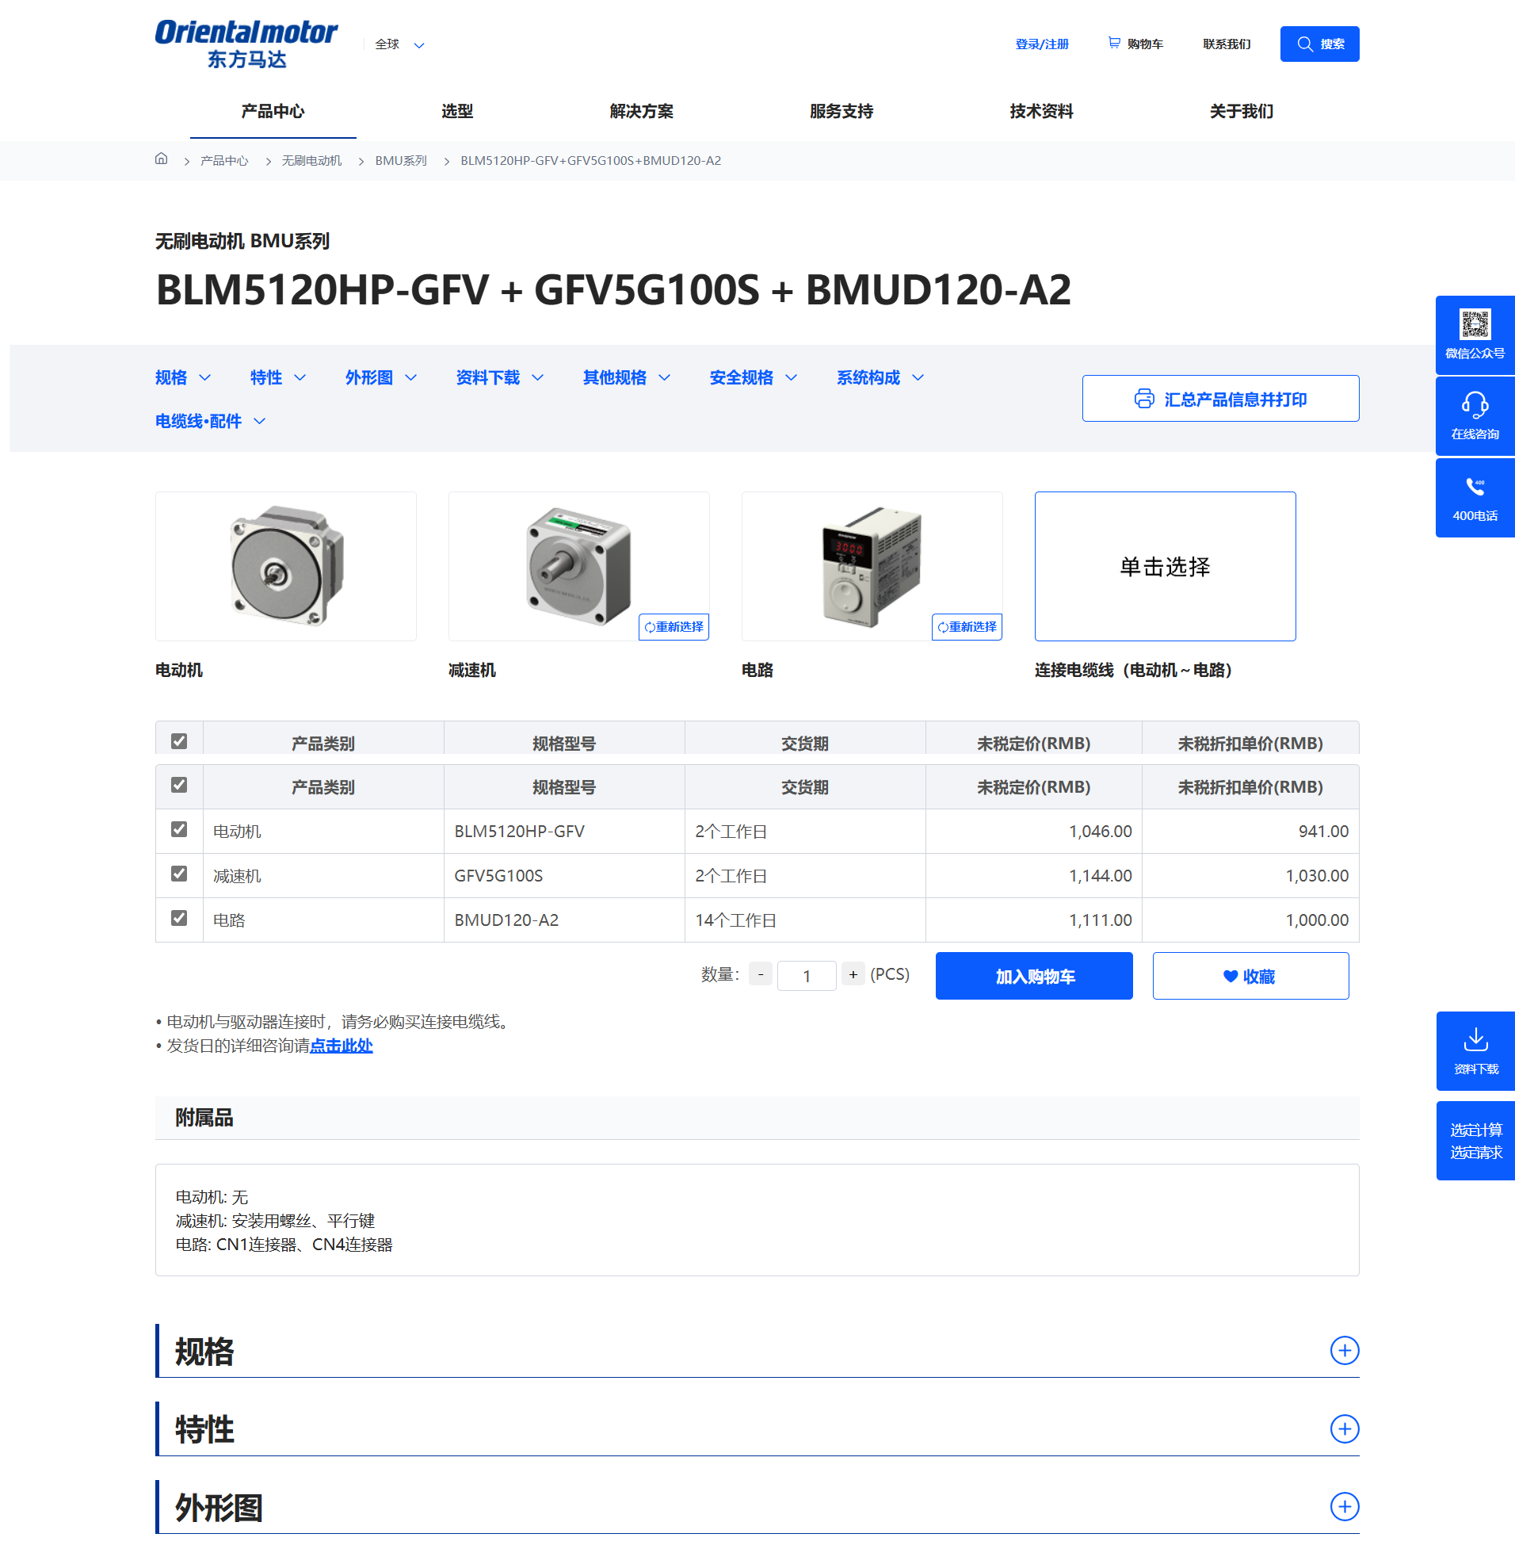The width and height of the screenshot is (1515, 1549).
Task: Open the 技术资料 menu
Action: pyautogui.click(x=1040, y=112)
